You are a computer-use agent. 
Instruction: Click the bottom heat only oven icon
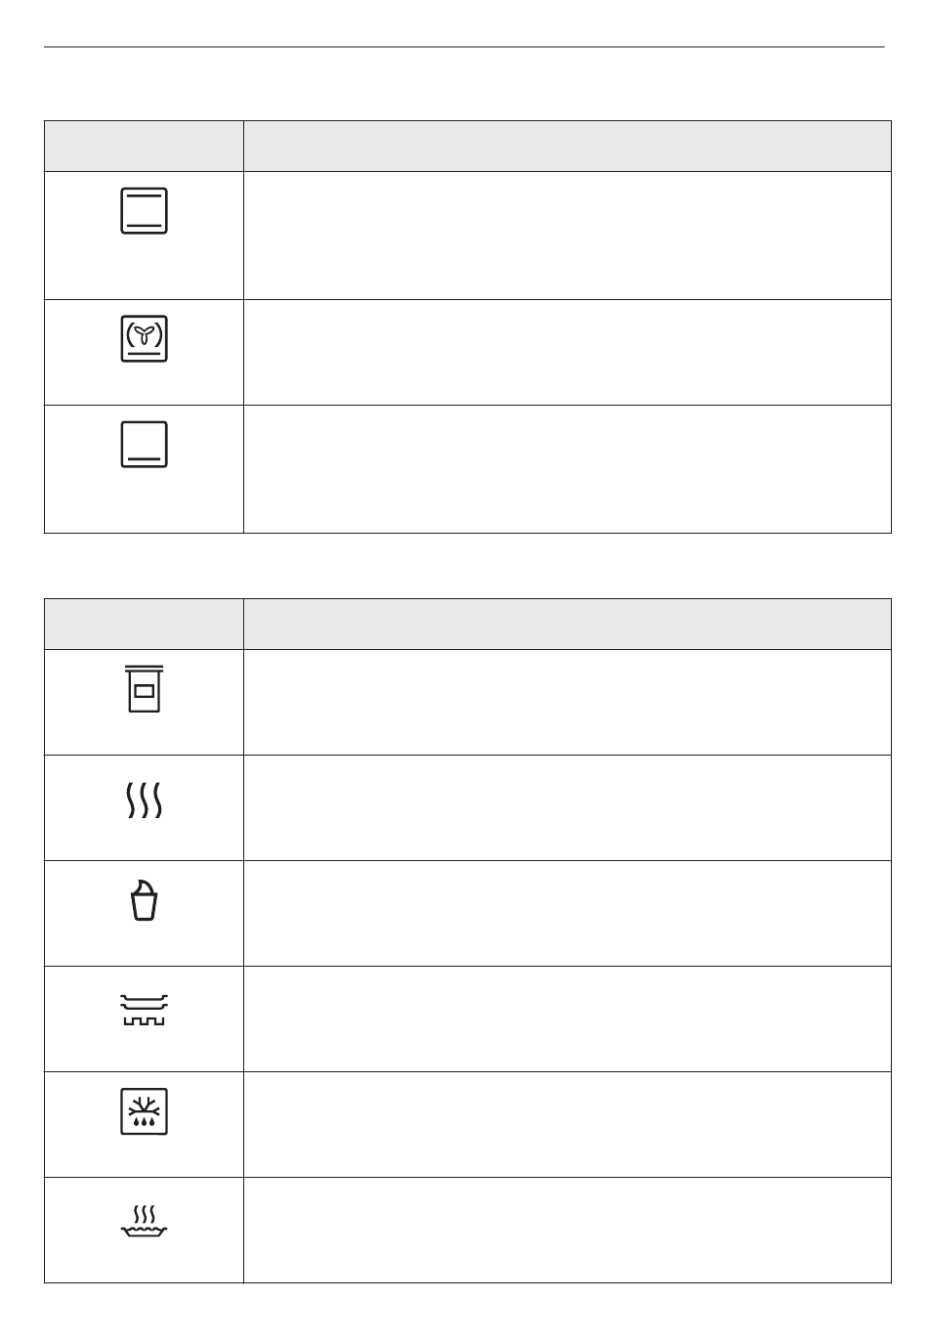[145, 444]
